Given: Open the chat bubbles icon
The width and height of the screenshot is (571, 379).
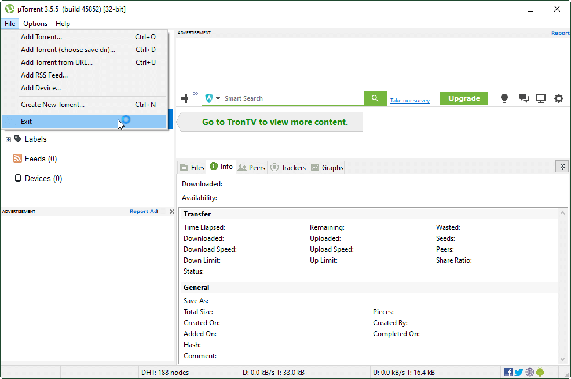Looking at the screenshot, I should [524, 98].
